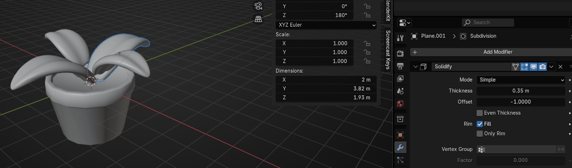Switch perspective/orthographic view via grid icon
572x168 pixels.
[x=258, y=19]
